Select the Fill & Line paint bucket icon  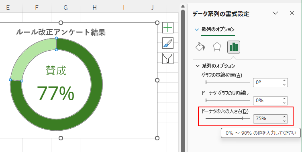click(200, 47)
